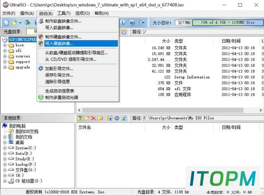Click the disc icon left of the 路径 label

124,32
